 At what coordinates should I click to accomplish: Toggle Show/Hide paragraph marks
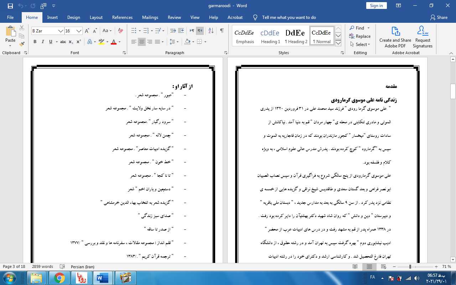222,31
